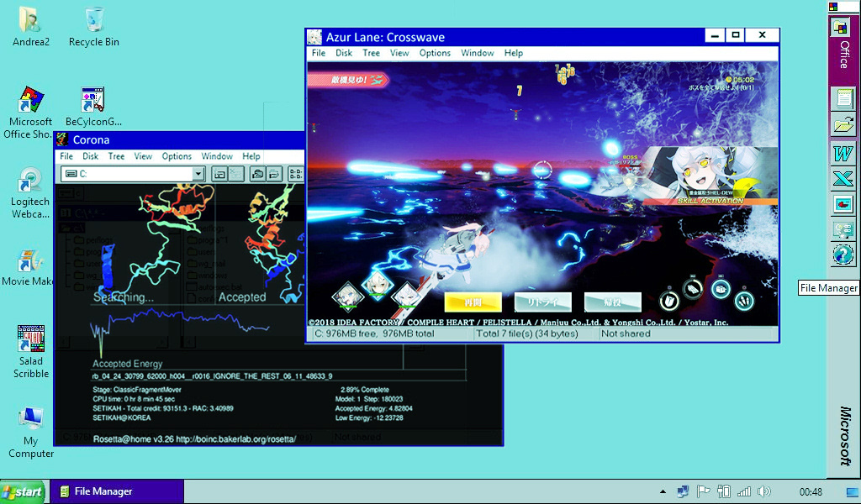
Task: Click the missile skill icon in game HUD
Action: coord(745,300)
